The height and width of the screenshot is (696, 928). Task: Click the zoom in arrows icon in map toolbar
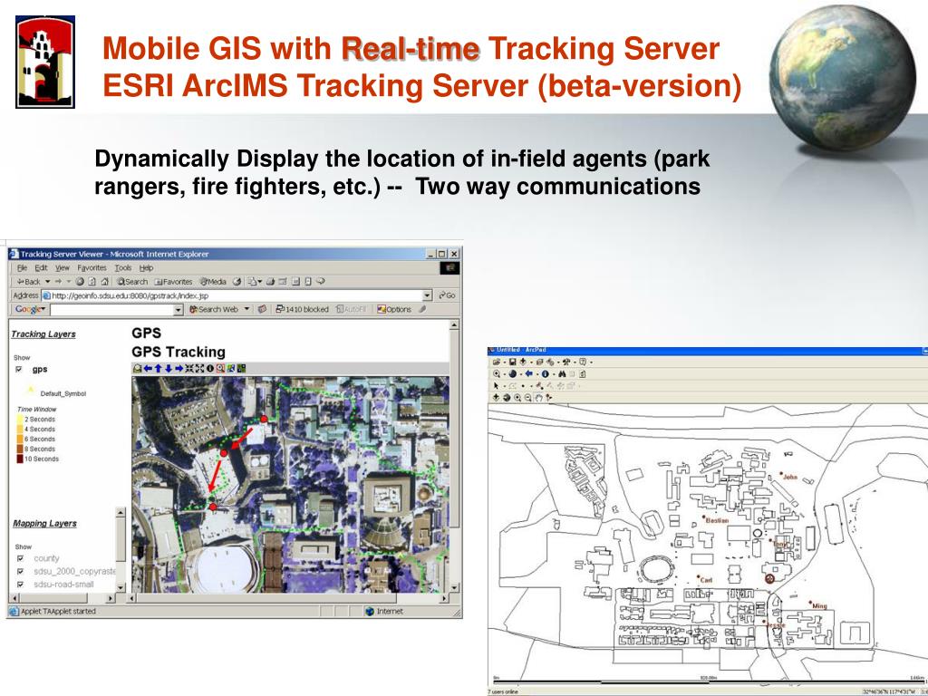coord(189,369)
